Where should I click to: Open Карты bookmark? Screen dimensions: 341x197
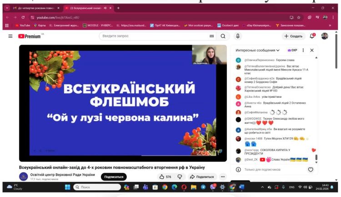click(40, 25)
